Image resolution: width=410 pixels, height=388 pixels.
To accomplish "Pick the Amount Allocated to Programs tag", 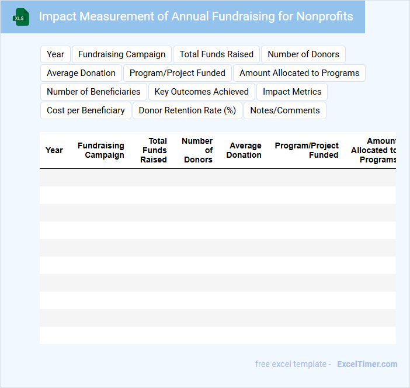I will pyautogui.click(x=299, y=73).
